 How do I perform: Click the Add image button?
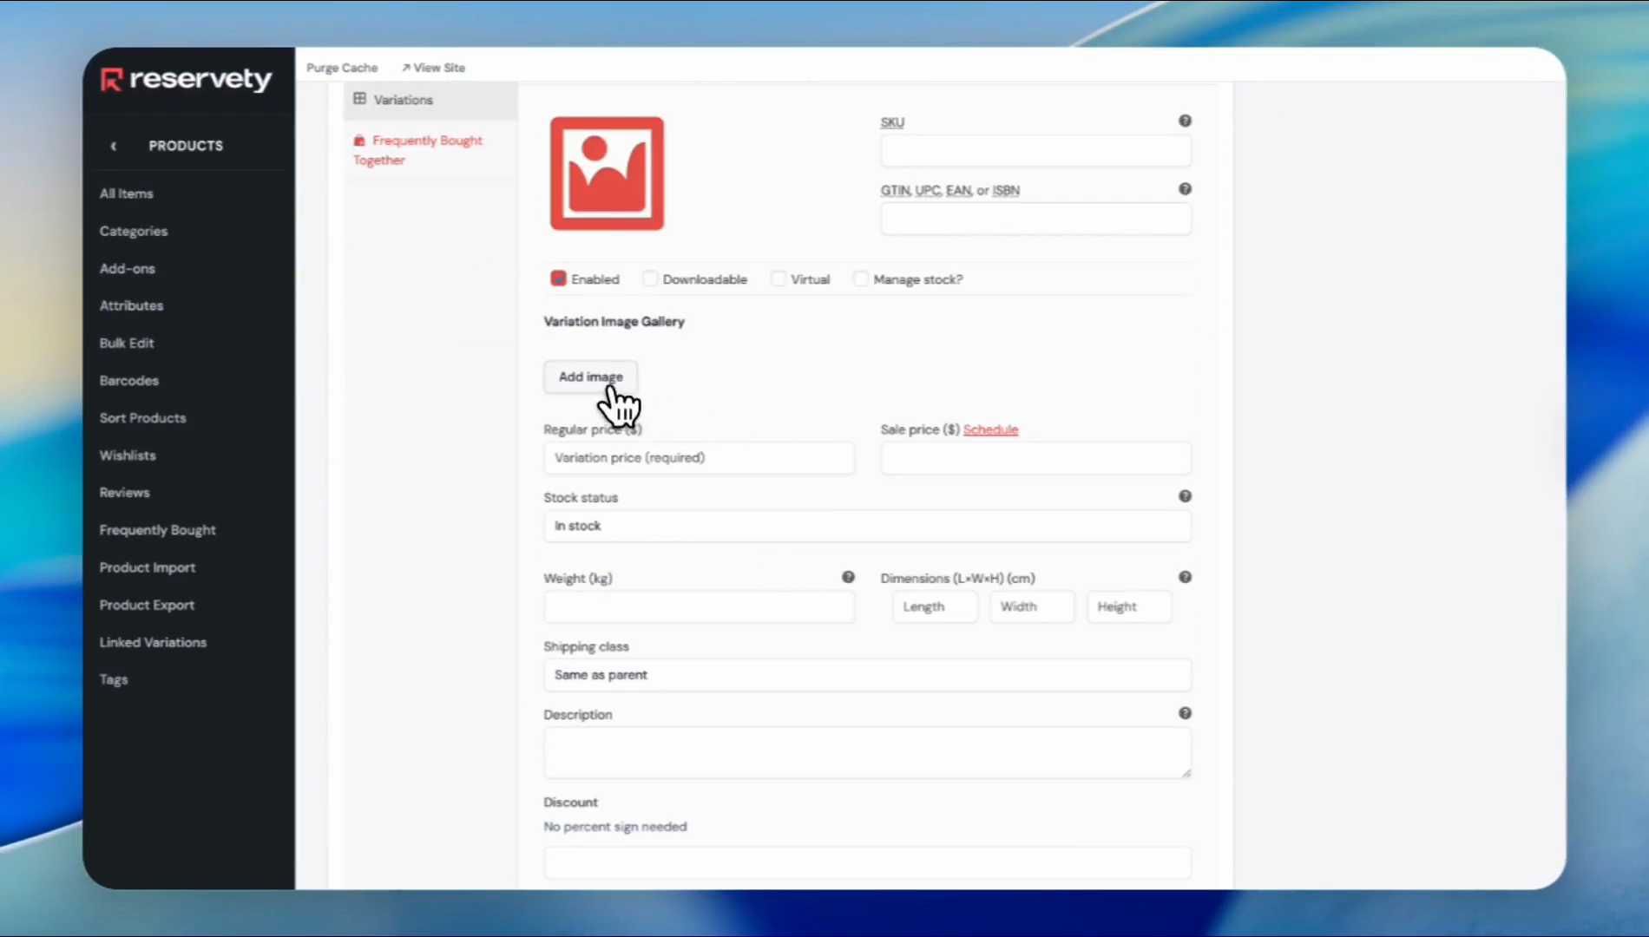coord(590,377)
